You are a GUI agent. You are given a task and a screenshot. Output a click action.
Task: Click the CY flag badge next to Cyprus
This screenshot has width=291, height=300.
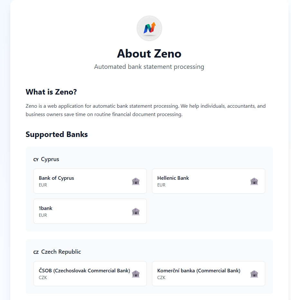(35, 159)
